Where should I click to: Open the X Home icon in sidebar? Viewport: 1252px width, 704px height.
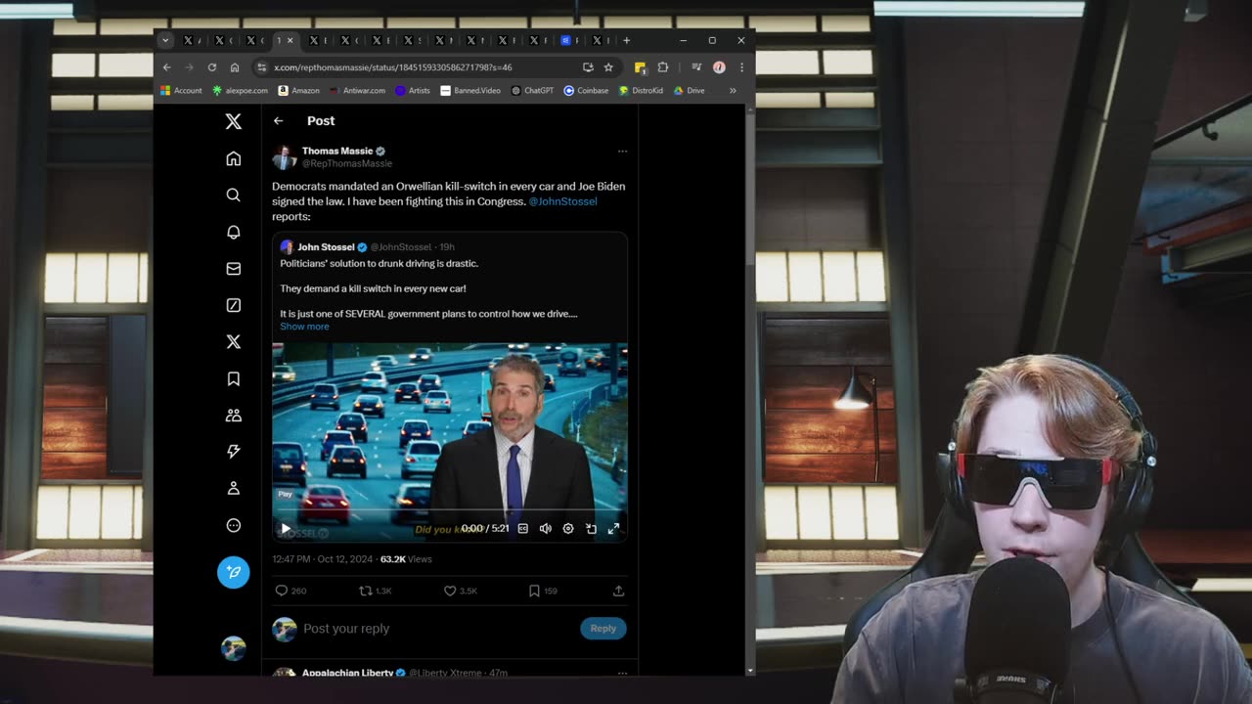click(x=233, y=158)
